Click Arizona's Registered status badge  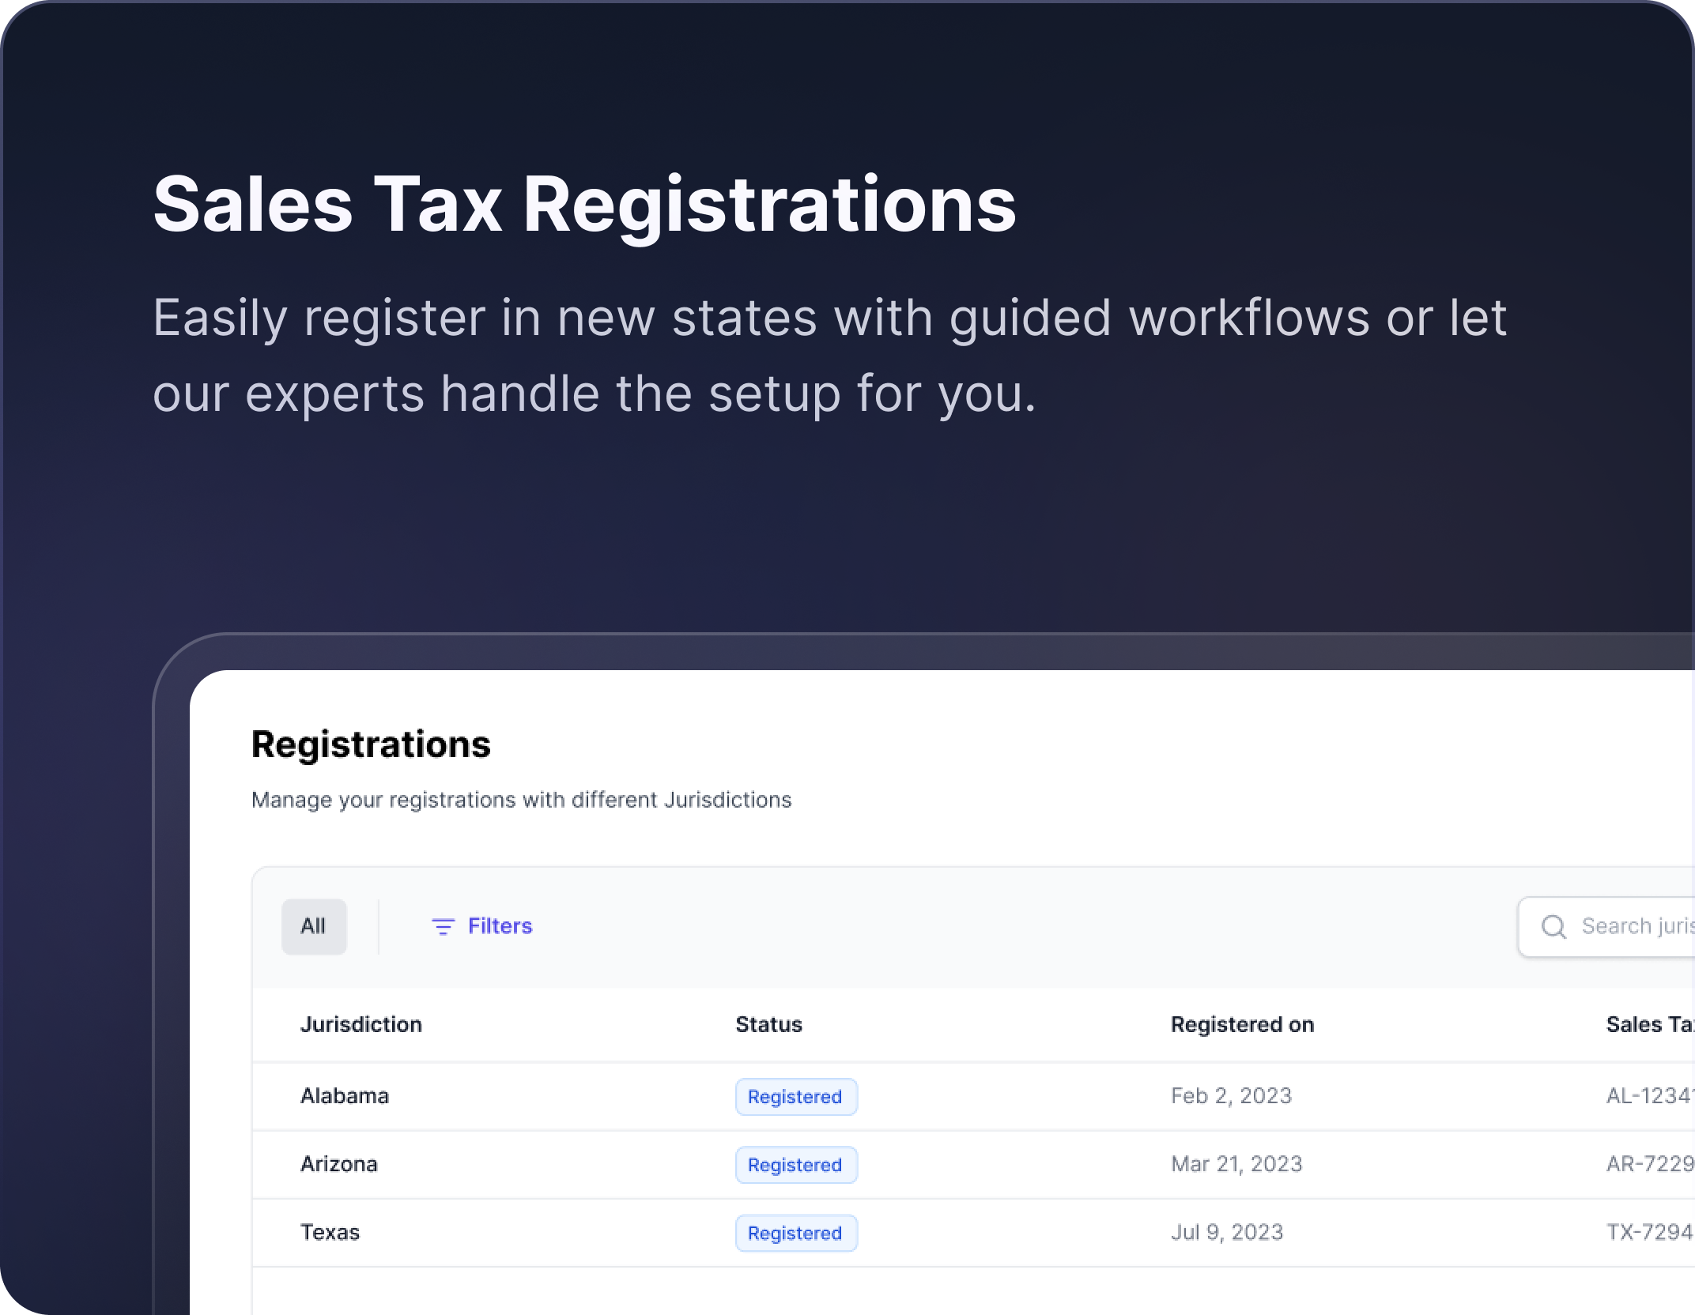coord(795,1165)
